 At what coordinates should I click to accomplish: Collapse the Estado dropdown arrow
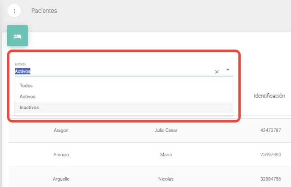click(228, 69)
